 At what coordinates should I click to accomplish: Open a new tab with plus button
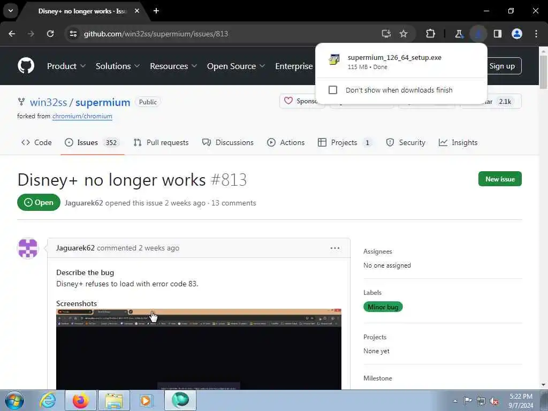[x=156, y=11]
